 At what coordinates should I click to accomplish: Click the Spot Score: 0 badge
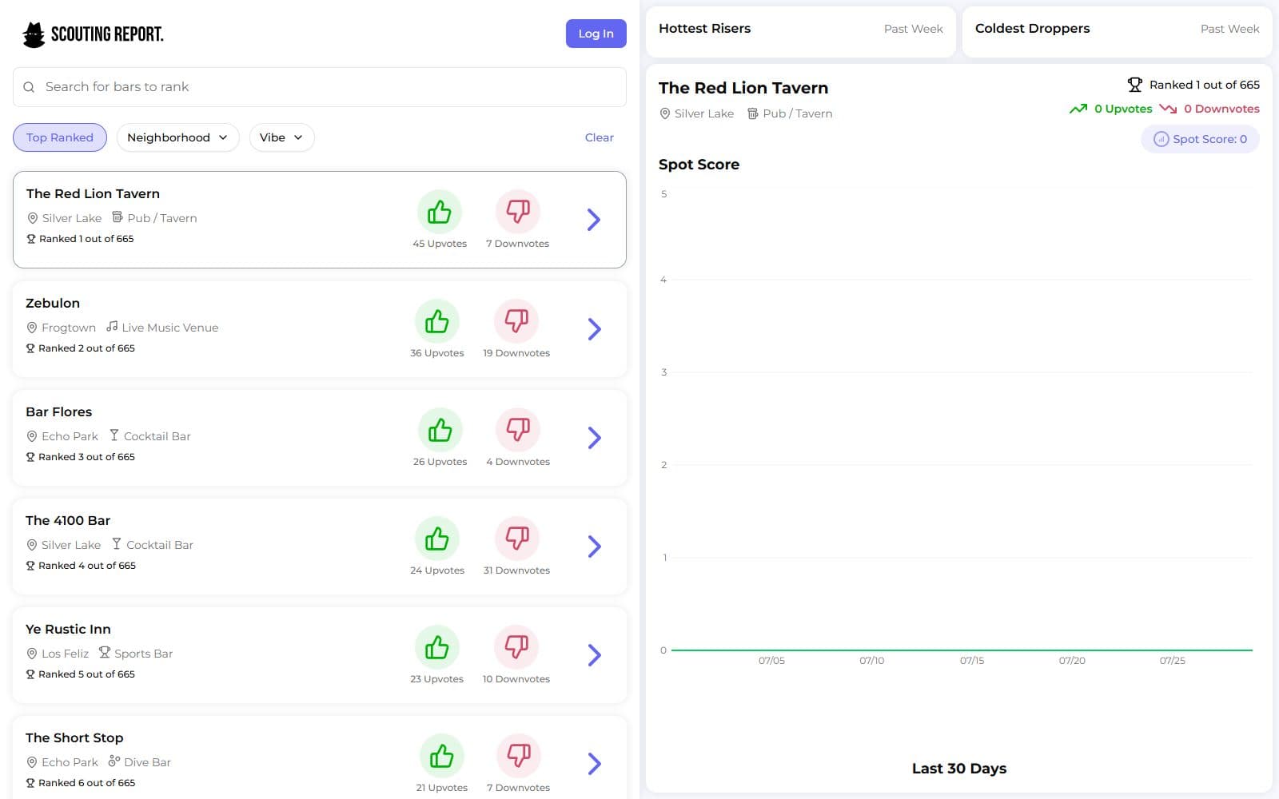point(1200,139)
